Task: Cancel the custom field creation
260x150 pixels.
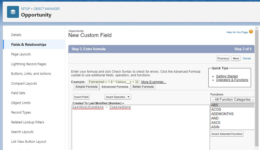Action: coord(246,58)
